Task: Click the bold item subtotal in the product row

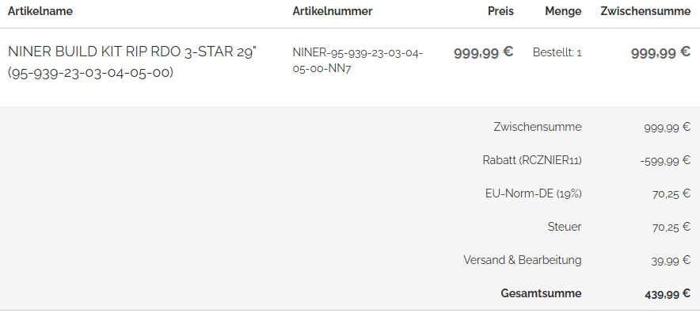Action: 660,53
